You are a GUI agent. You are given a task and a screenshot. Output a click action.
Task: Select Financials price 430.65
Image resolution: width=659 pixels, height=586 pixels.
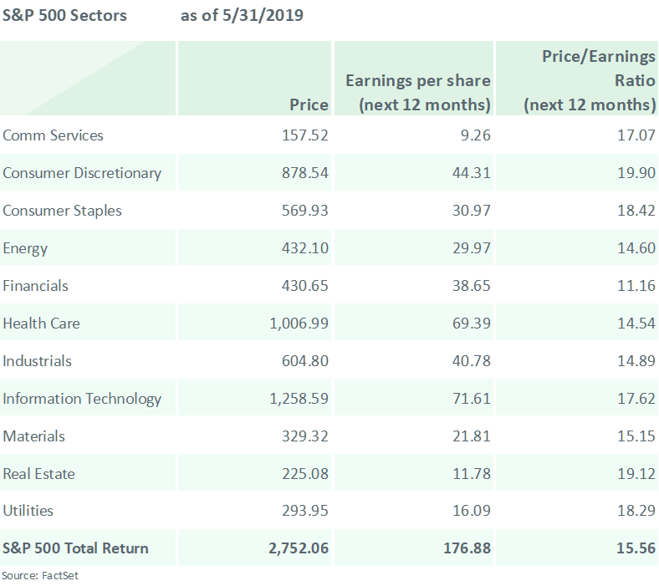305,286
